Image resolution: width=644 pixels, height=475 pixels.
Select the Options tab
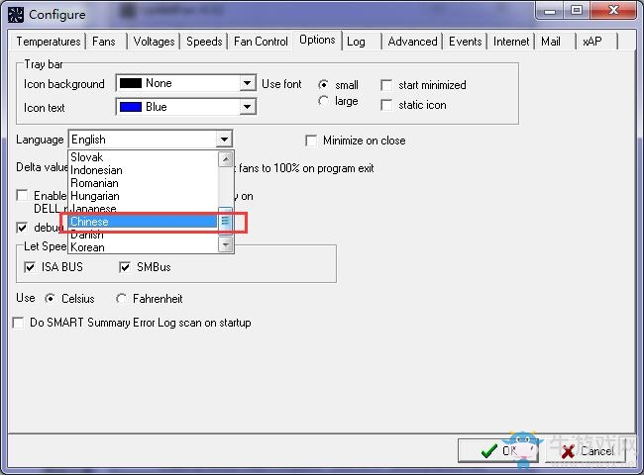317,41
